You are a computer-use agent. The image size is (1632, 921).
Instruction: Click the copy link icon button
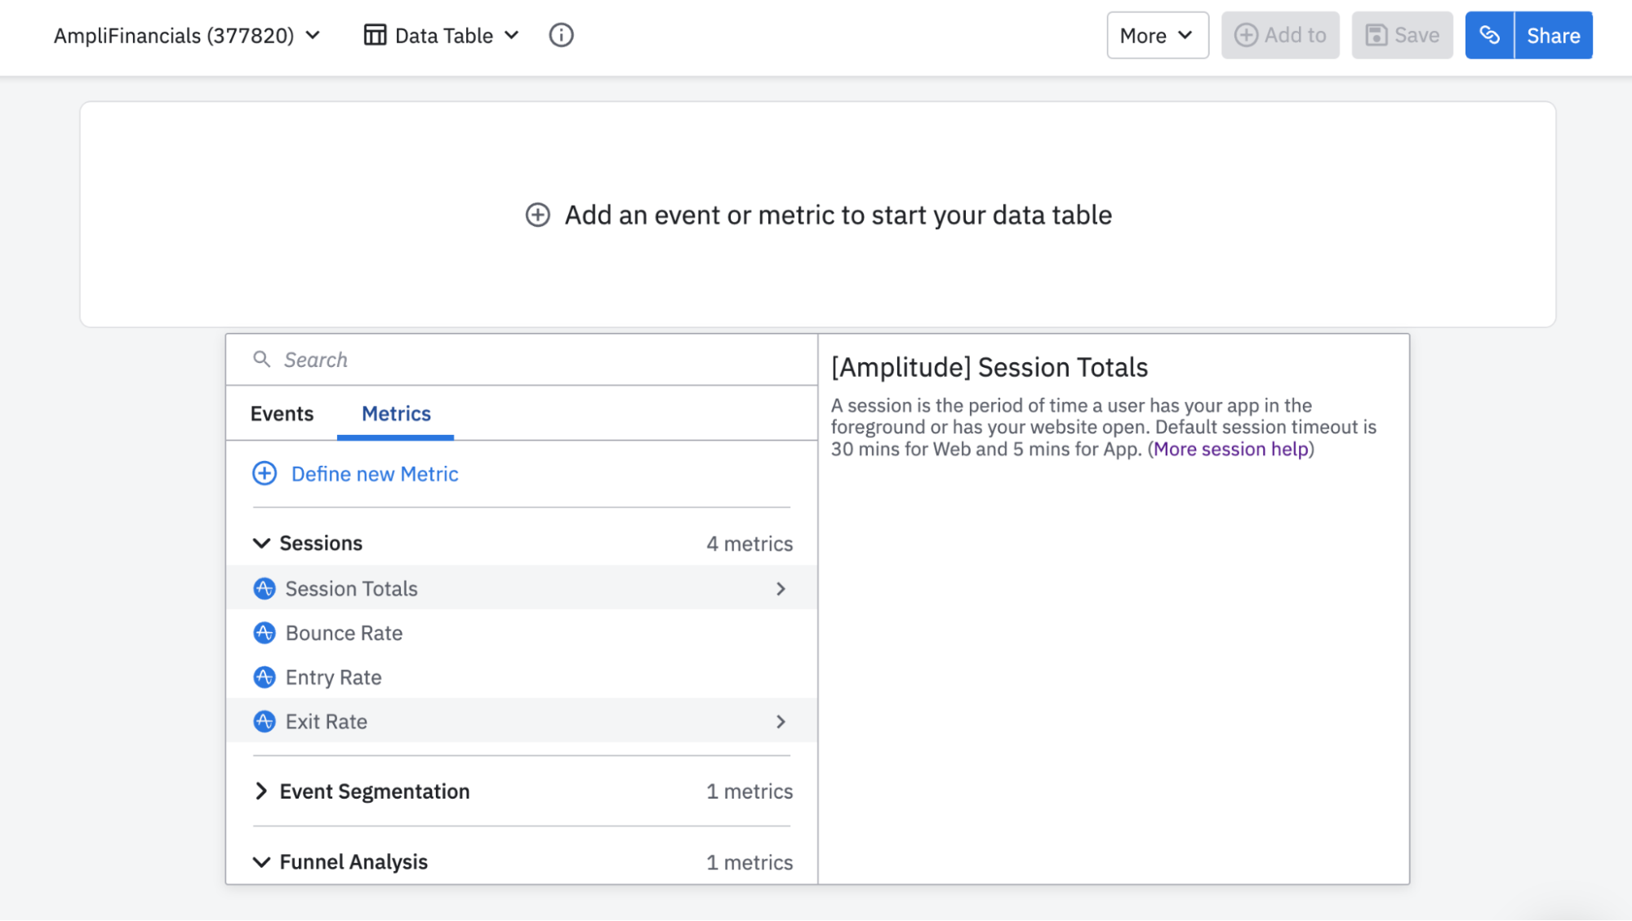click(1489, 35)
